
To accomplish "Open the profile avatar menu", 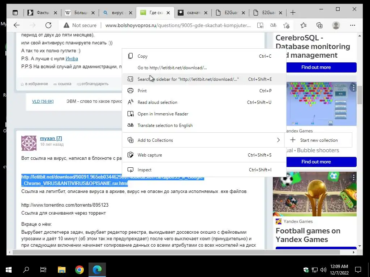I will (x=336, y=25).
